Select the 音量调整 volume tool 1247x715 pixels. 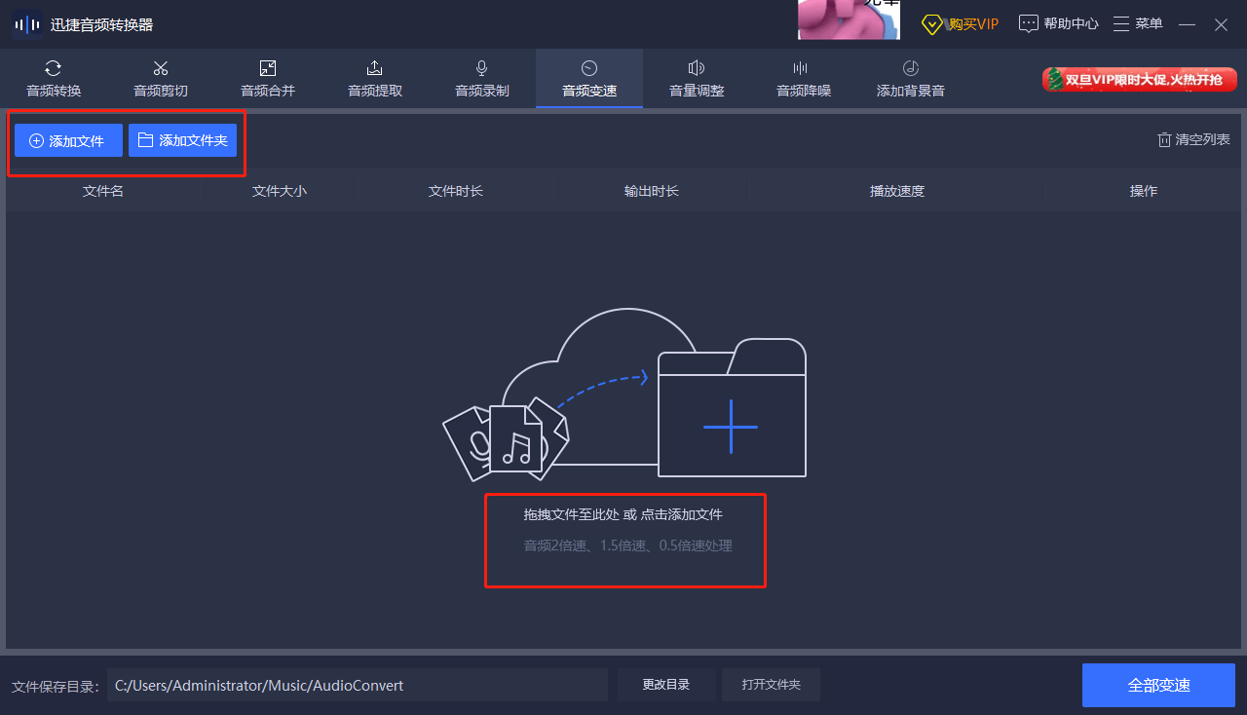pyautogui.click(x=697, y=79)
